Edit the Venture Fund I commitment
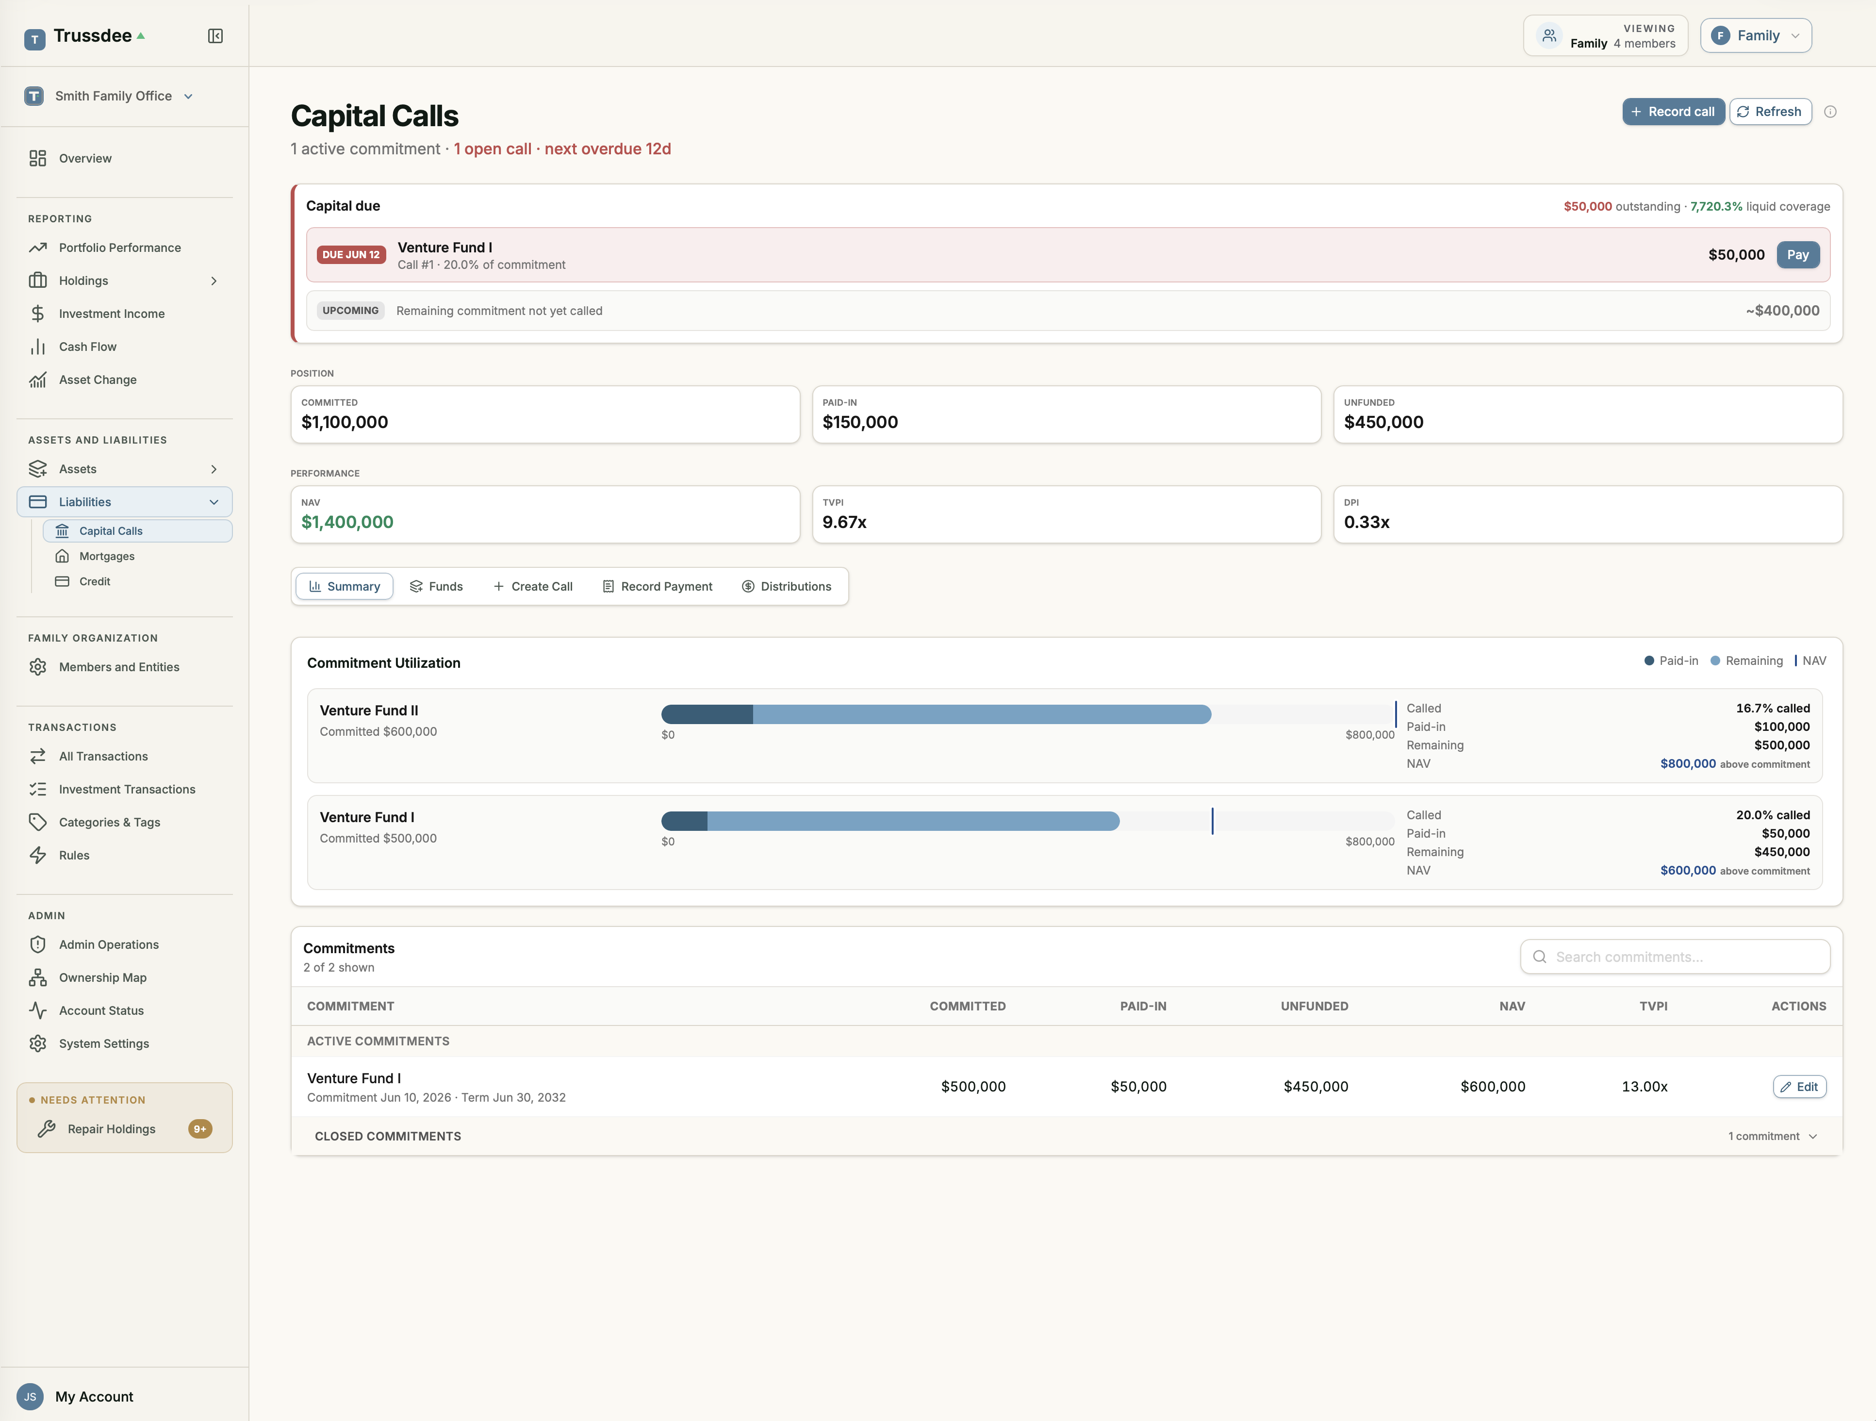The image size is (1876, 1421). point(1799,1088)
